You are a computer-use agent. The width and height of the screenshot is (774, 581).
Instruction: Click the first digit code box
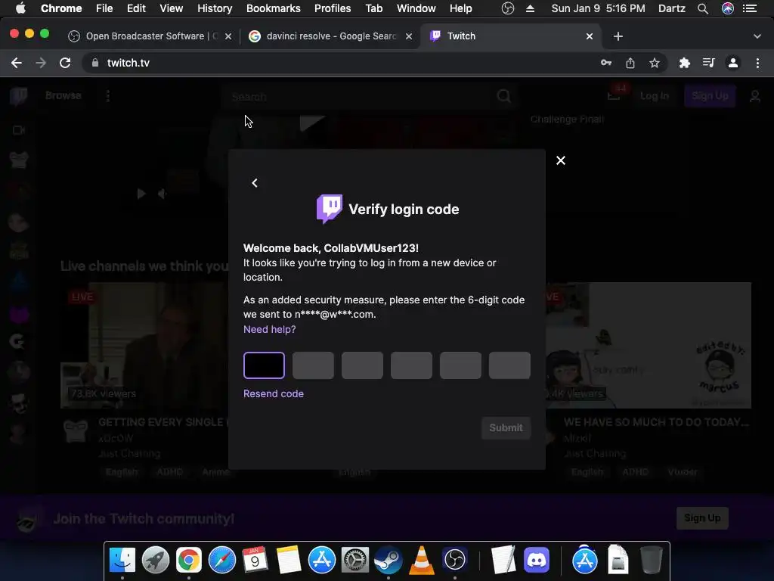264,365
